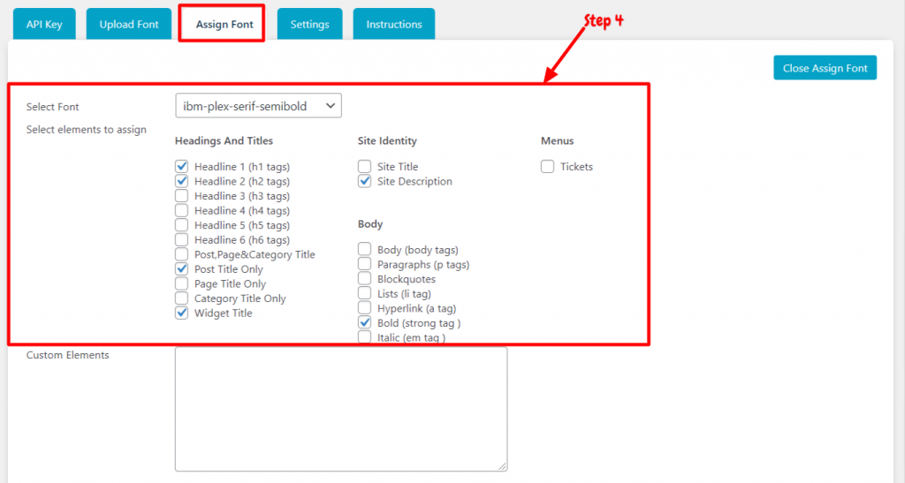This screenshot has height=483, width=905.
Task: Check Body (body tags)
Action: point(364,249)
